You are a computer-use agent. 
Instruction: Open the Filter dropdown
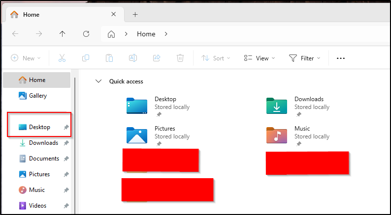305,58
